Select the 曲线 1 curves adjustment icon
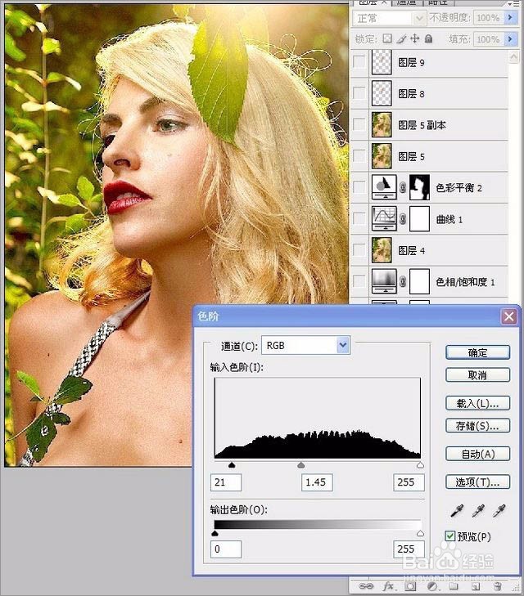The width and height of the screenshot is (524, 596). click(384, 218)
